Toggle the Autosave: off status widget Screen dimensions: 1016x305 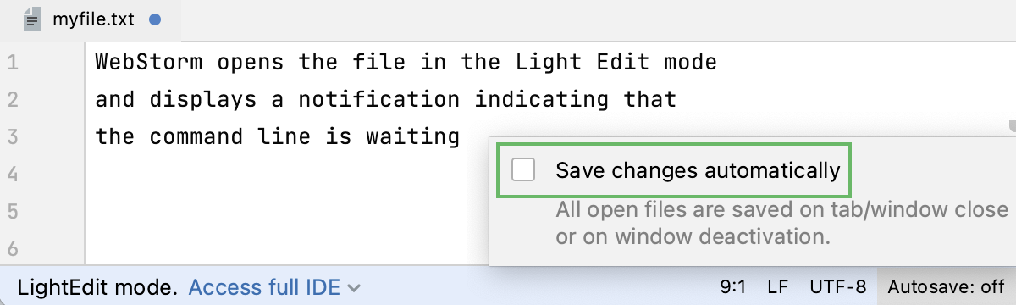(946, 288)
